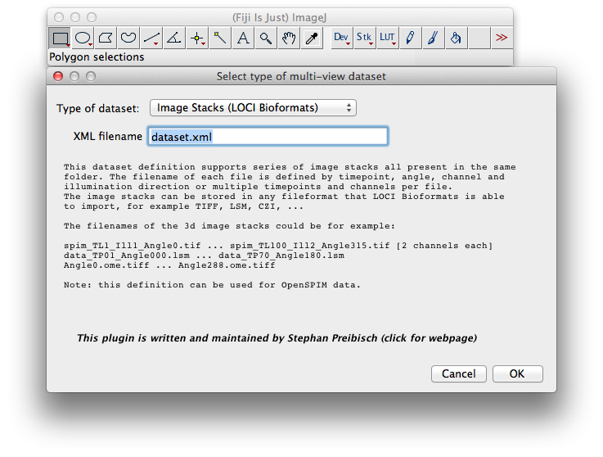Click the XML filename input field
Image resolution: width=603 pixels, height=457 pixels.
point(268,136)
